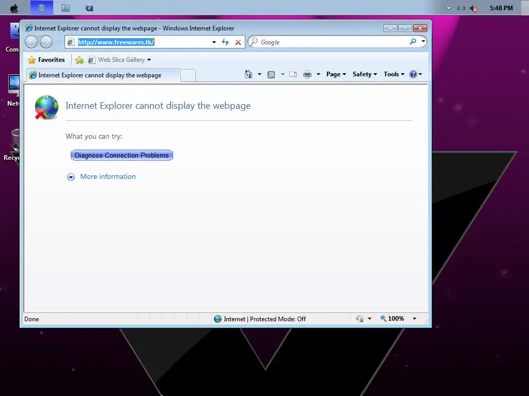Click the 'Done' status bar text
Image resolution: width=529 pixels, height=396 pixels.
coord(32,319)
